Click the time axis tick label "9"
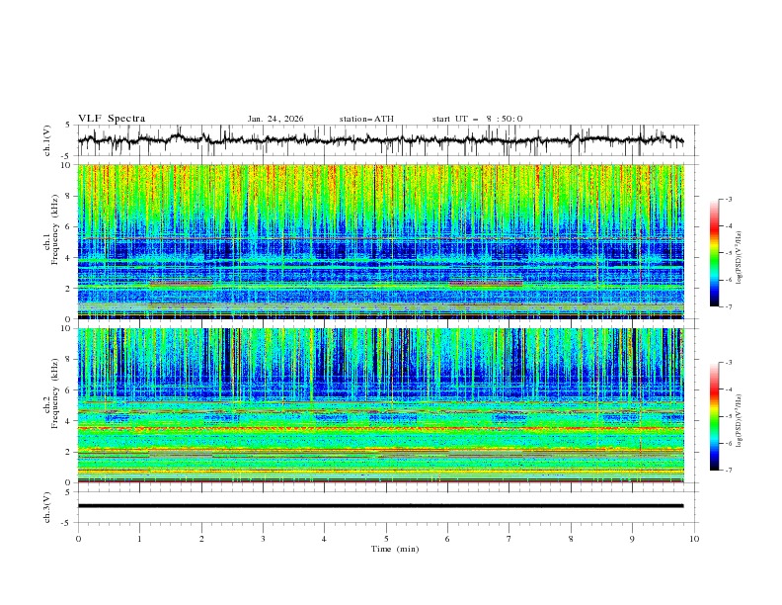 click(632, 539)
